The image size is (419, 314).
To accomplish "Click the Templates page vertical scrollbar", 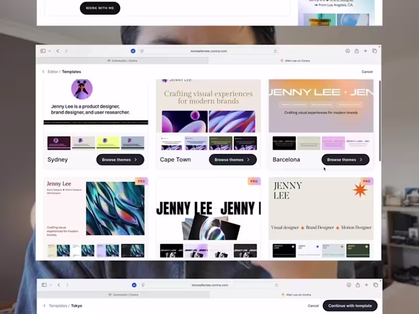I will pos(380,121).
